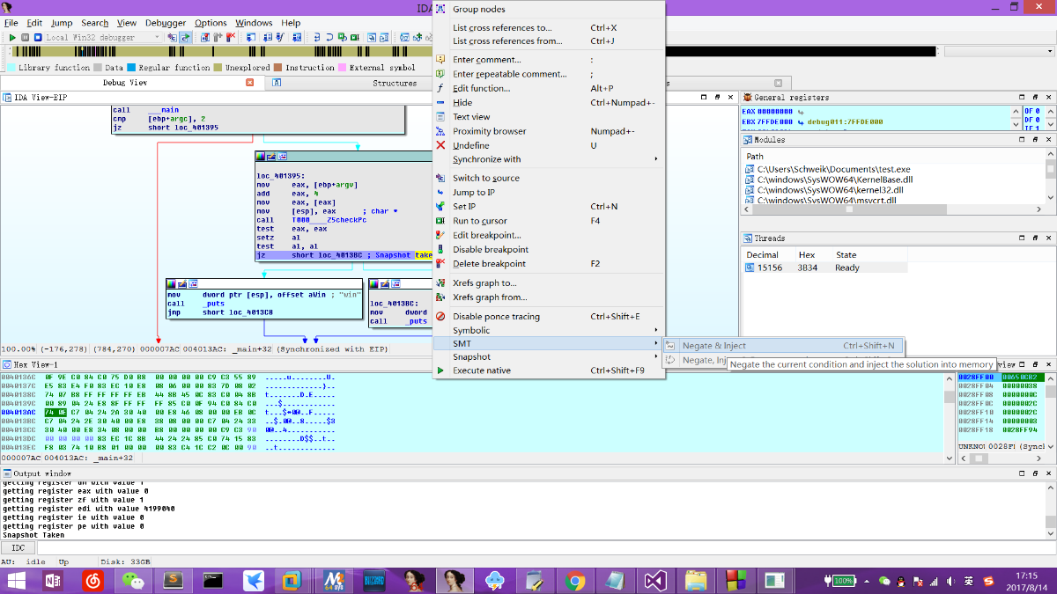Image resolution: width=1057 pixels, height=594 pixels.
Task: Select module C:\Users\Schweik\Documents\test.exe
Action: point(833,169)
